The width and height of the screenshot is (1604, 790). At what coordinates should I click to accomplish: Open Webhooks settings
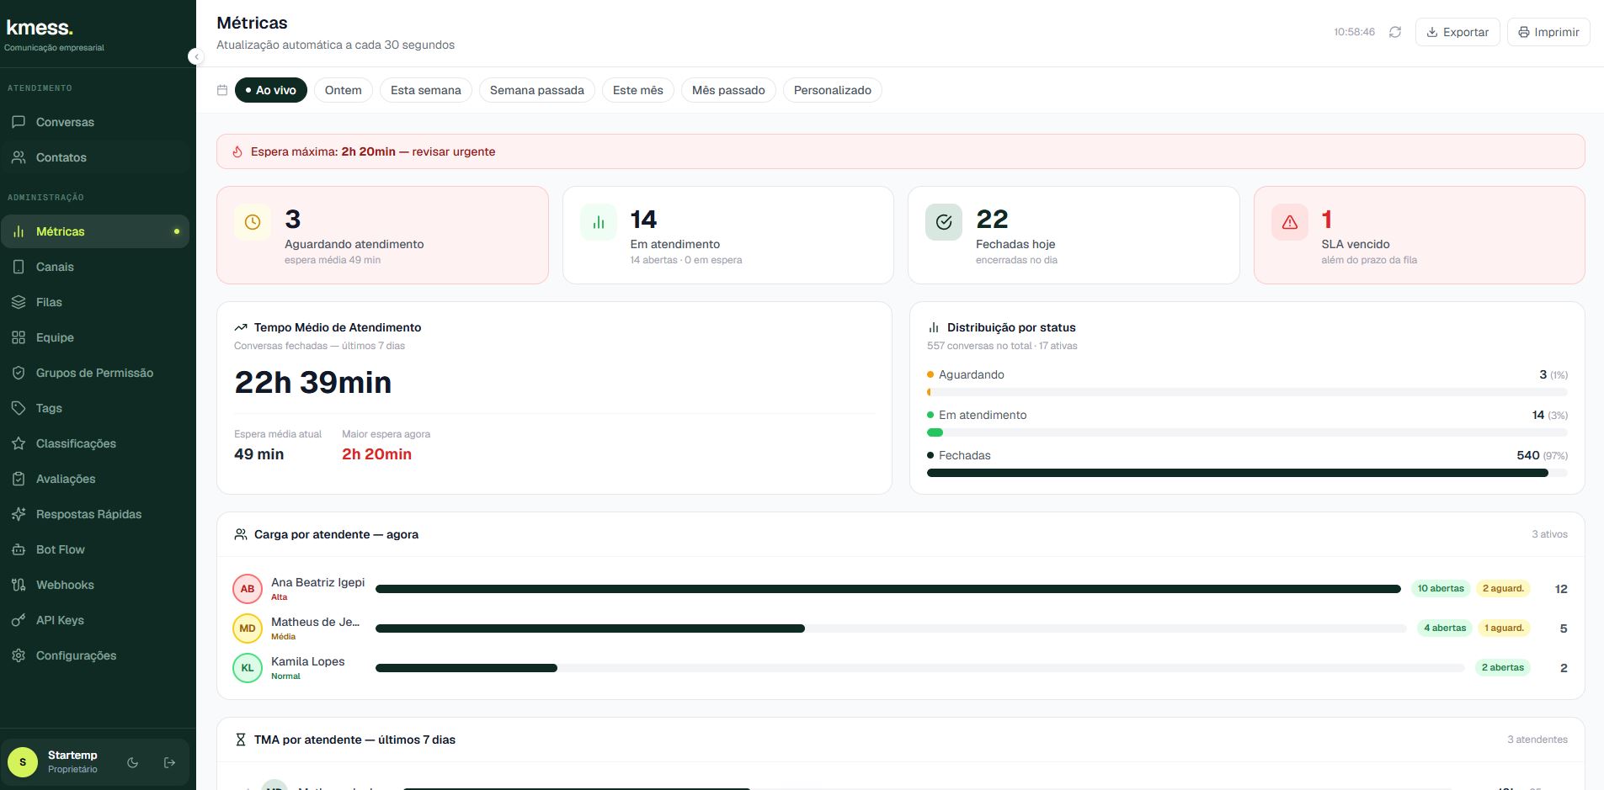click(x=94, y=585)
